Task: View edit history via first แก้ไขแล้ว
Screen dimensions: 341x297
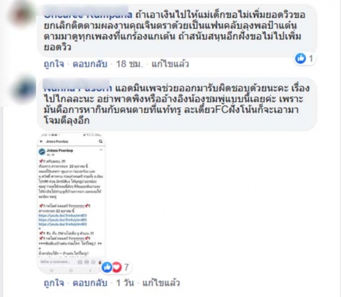Action: pyautogui.click(x=170, y=64)
